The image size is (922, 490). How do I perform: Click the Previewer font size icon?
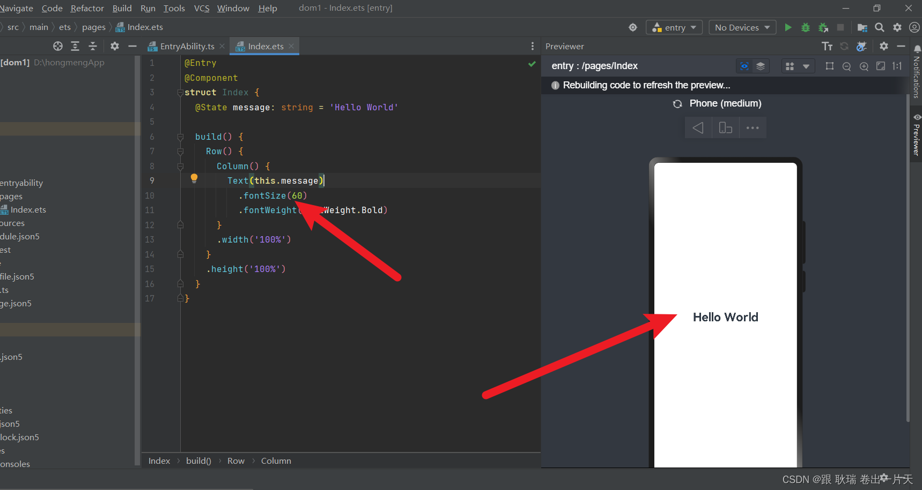(x=827, y=46)
